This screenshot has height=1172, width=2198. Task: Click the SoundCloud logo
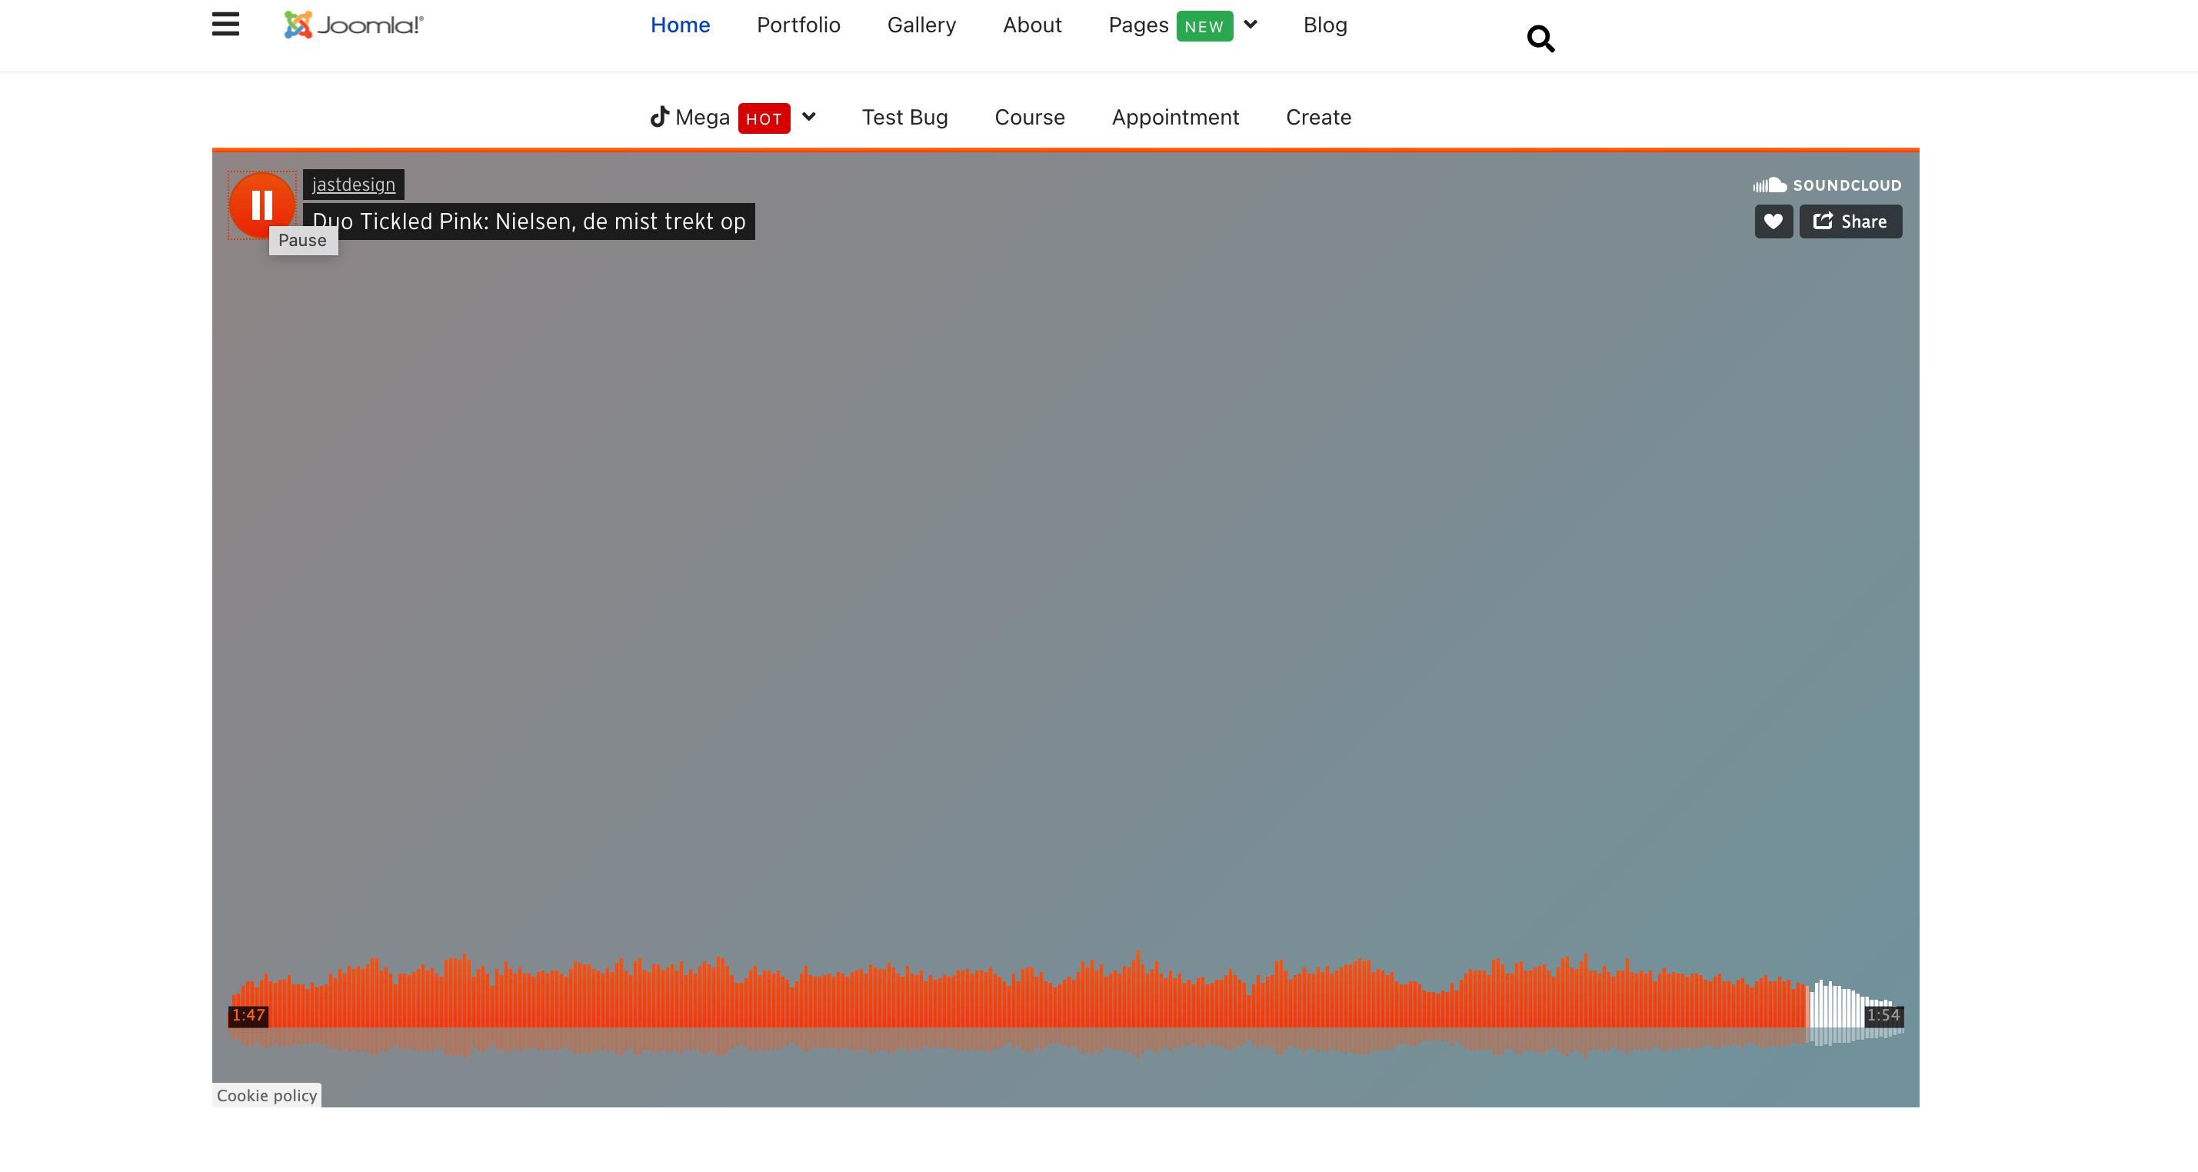1827,185
